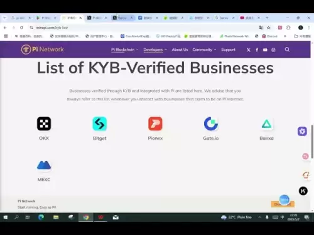Select the MEXC logo icon
Screen dimensions: 314x235
44,165
